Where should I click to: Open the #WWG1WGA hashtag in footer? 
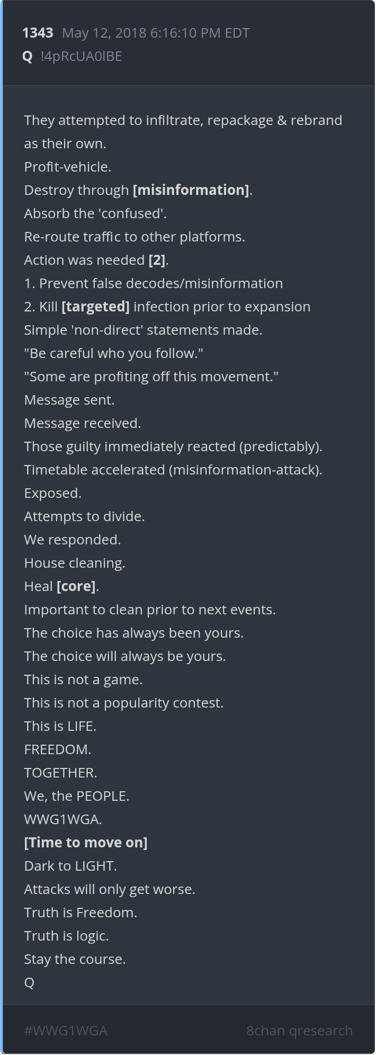(66, 1031)
